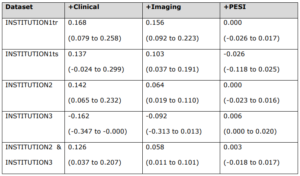The image size is (300, 176).
Task: Click the value 0.006 under +PESI
Action: pyautogui.click(x=232, y=116)
